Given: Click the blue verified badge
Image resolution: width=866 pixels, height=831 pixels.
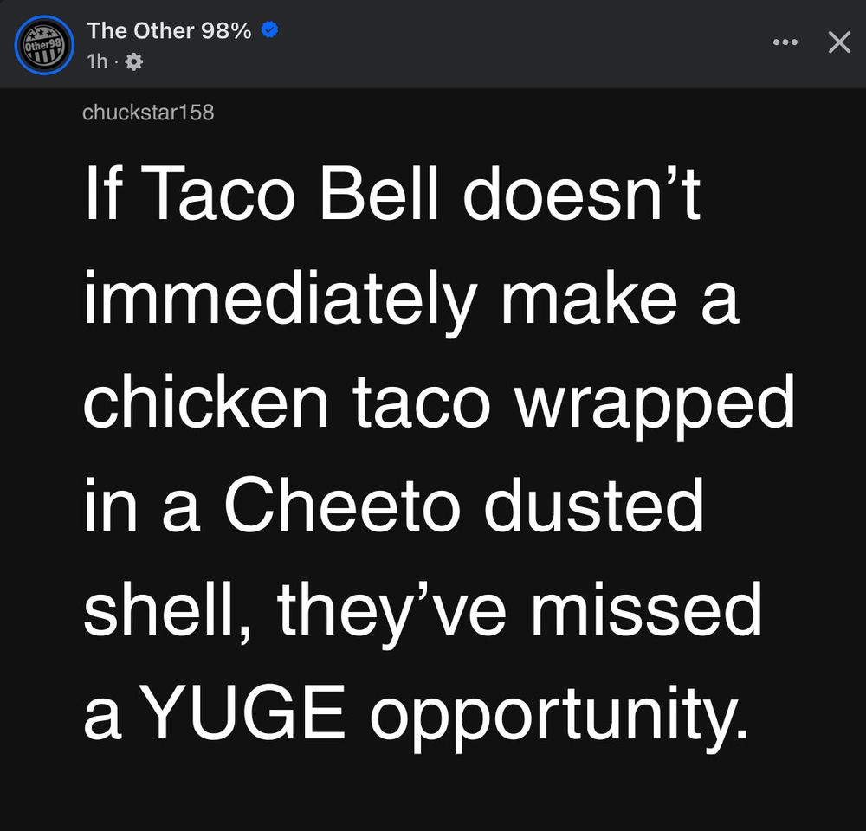Looking at the screenshot, I should click(x=269, y=29).
